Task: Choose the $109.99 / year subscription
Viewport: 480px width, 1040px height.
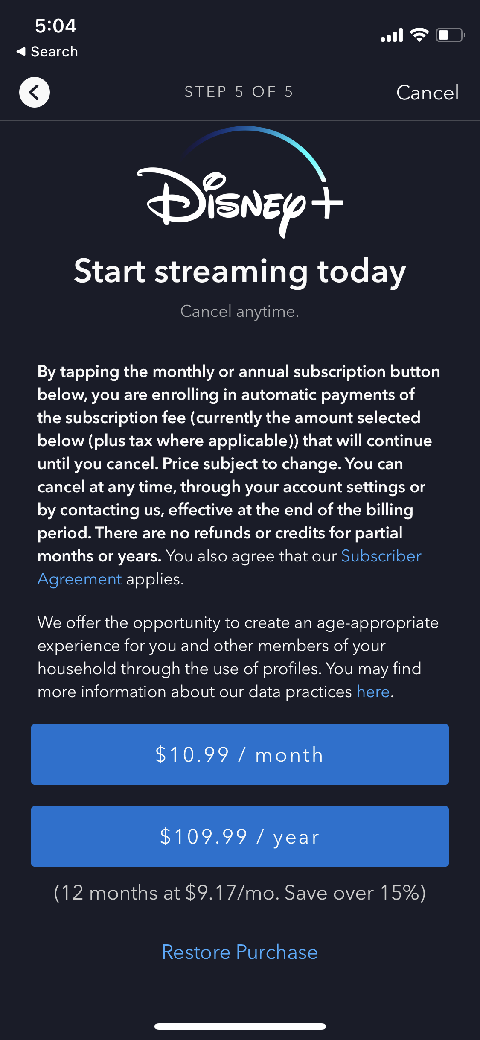Action: [240, 836]
